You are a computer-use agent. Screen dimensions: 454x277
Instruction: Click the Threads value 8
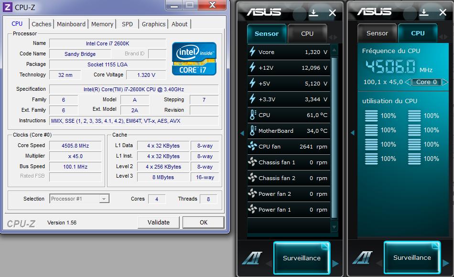click(208, 199)
